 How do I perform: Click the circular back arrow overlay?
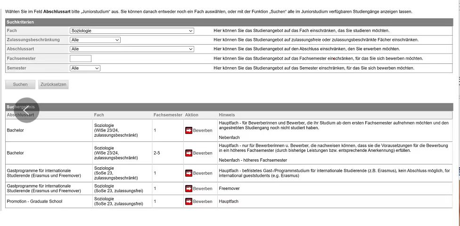click(x=27, y=110)
